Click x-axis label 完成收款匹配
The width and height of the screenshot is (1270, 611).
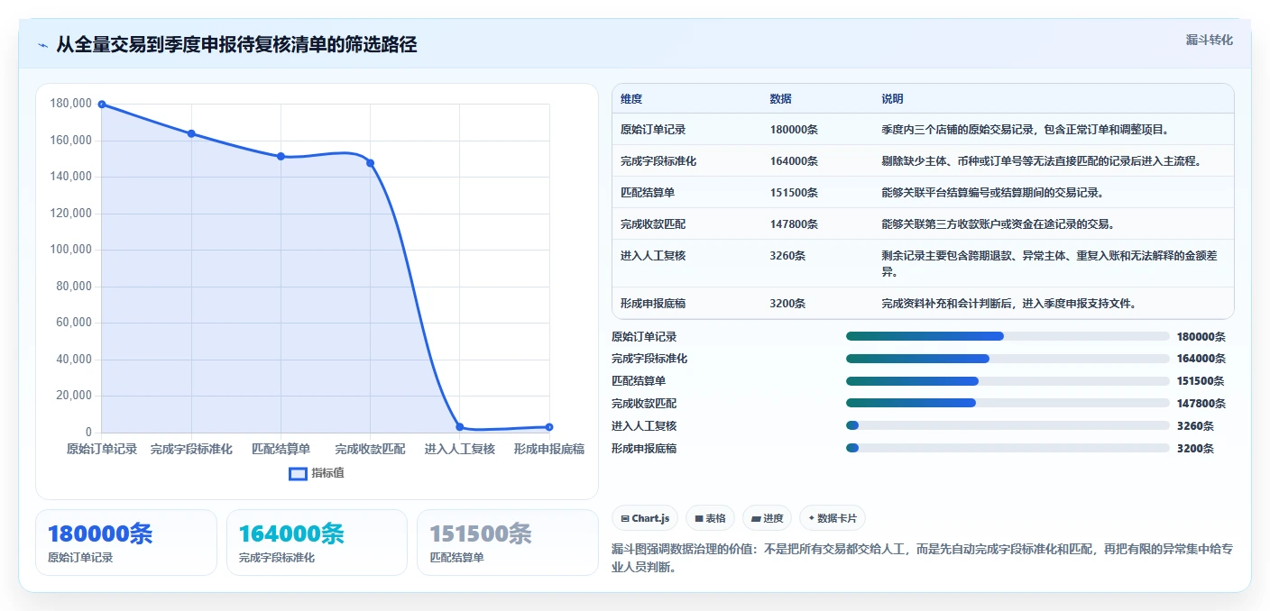coord(370,449)
